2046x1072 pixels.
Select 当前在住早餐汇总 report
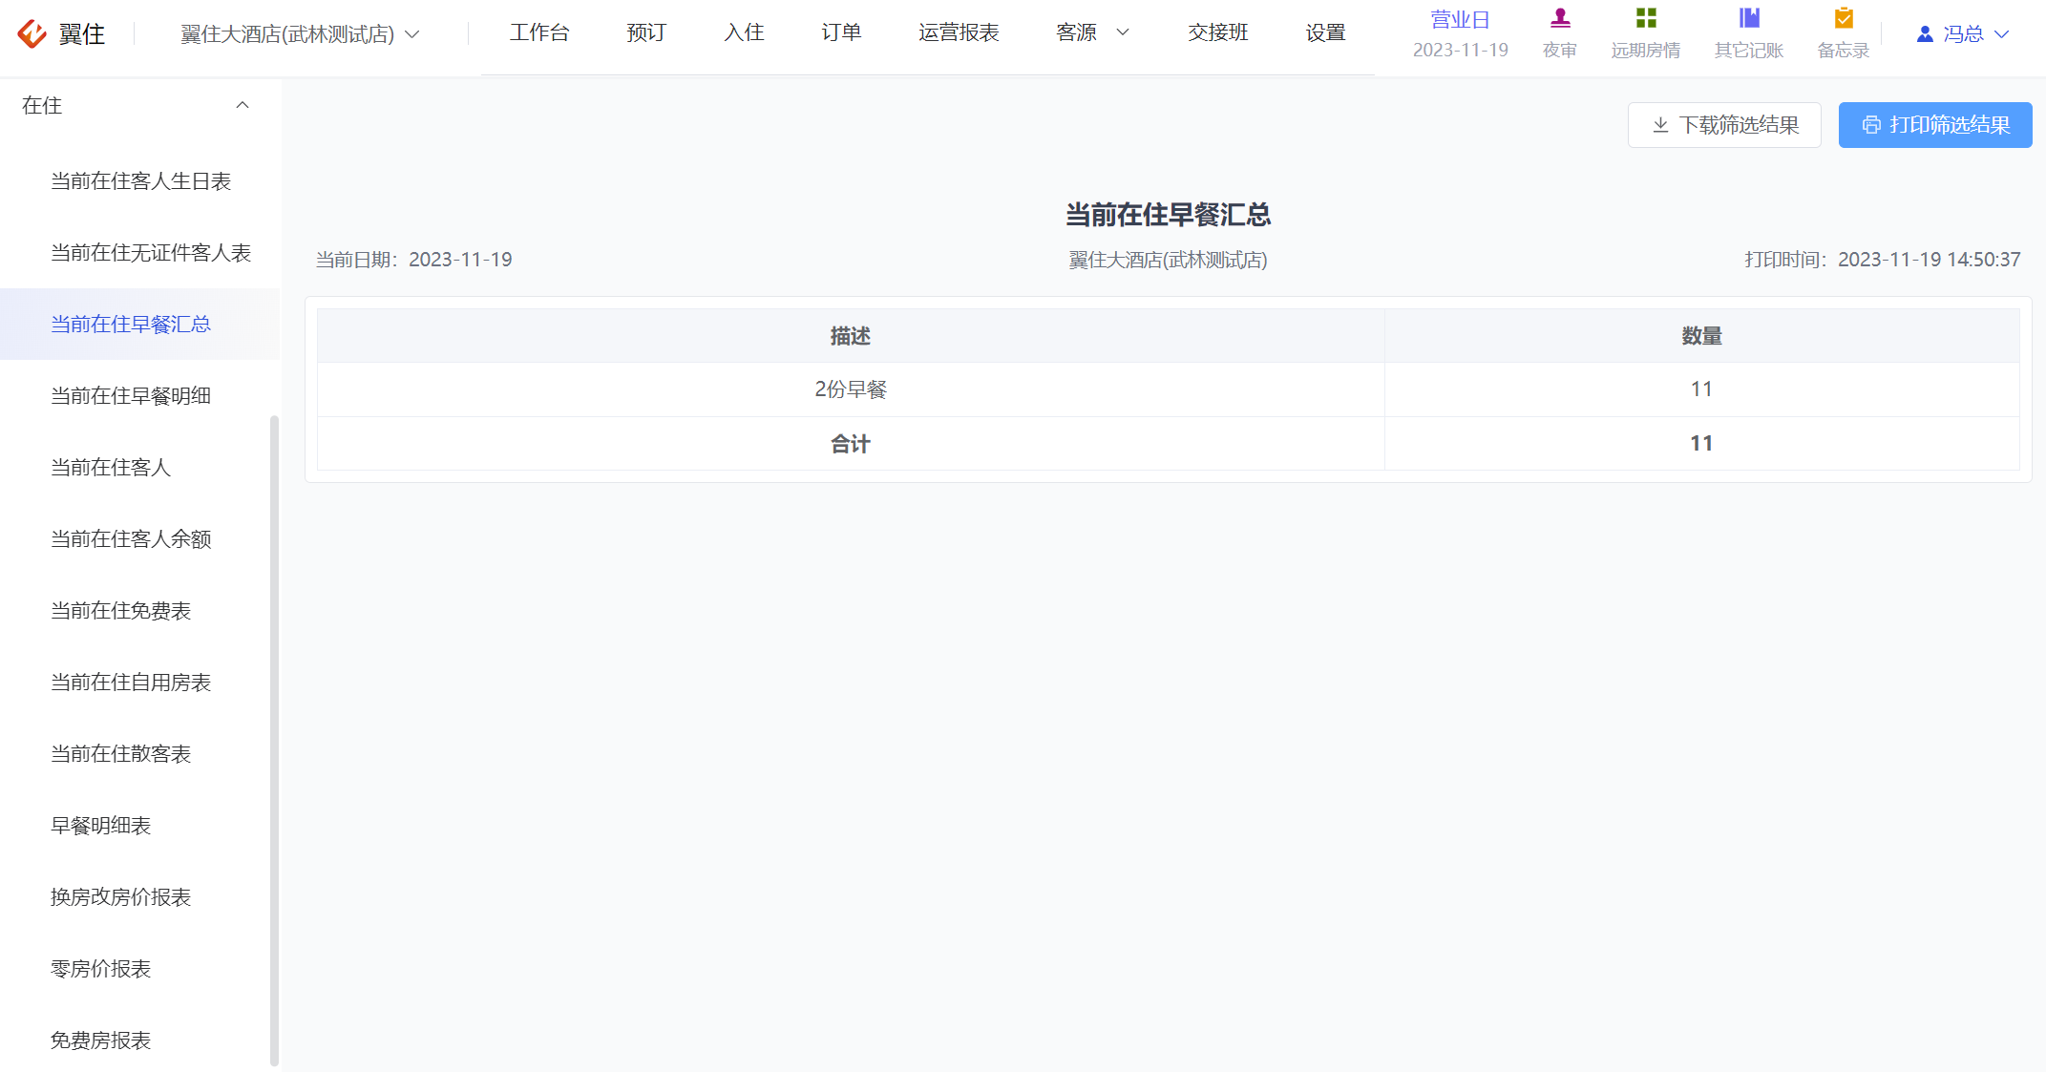click(x=140, y=325)
